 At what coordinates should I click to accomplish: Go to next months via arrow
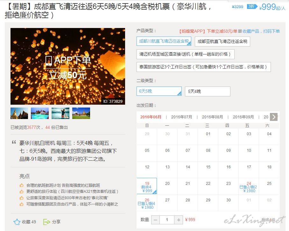tap(274, 117)
